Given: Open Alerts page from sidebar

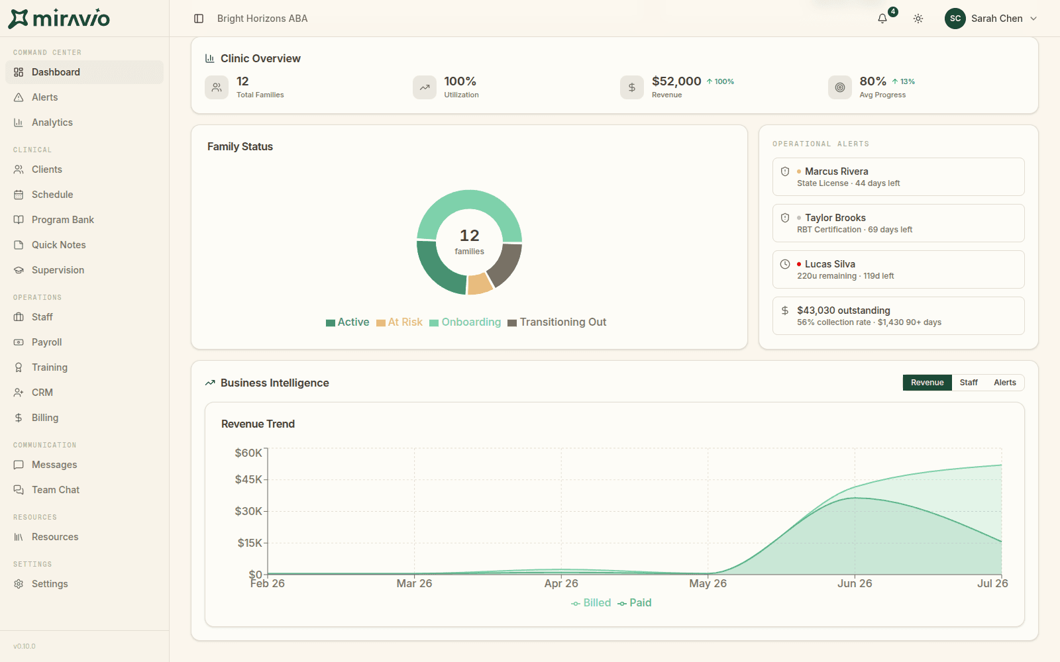Looking at the screenshot, I should tap(84, 97).
